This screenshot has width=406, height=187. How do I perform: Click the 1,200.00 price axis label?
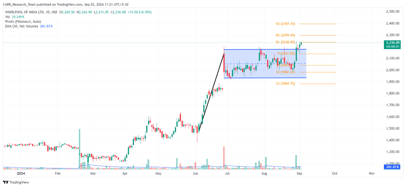pos(393,163)
